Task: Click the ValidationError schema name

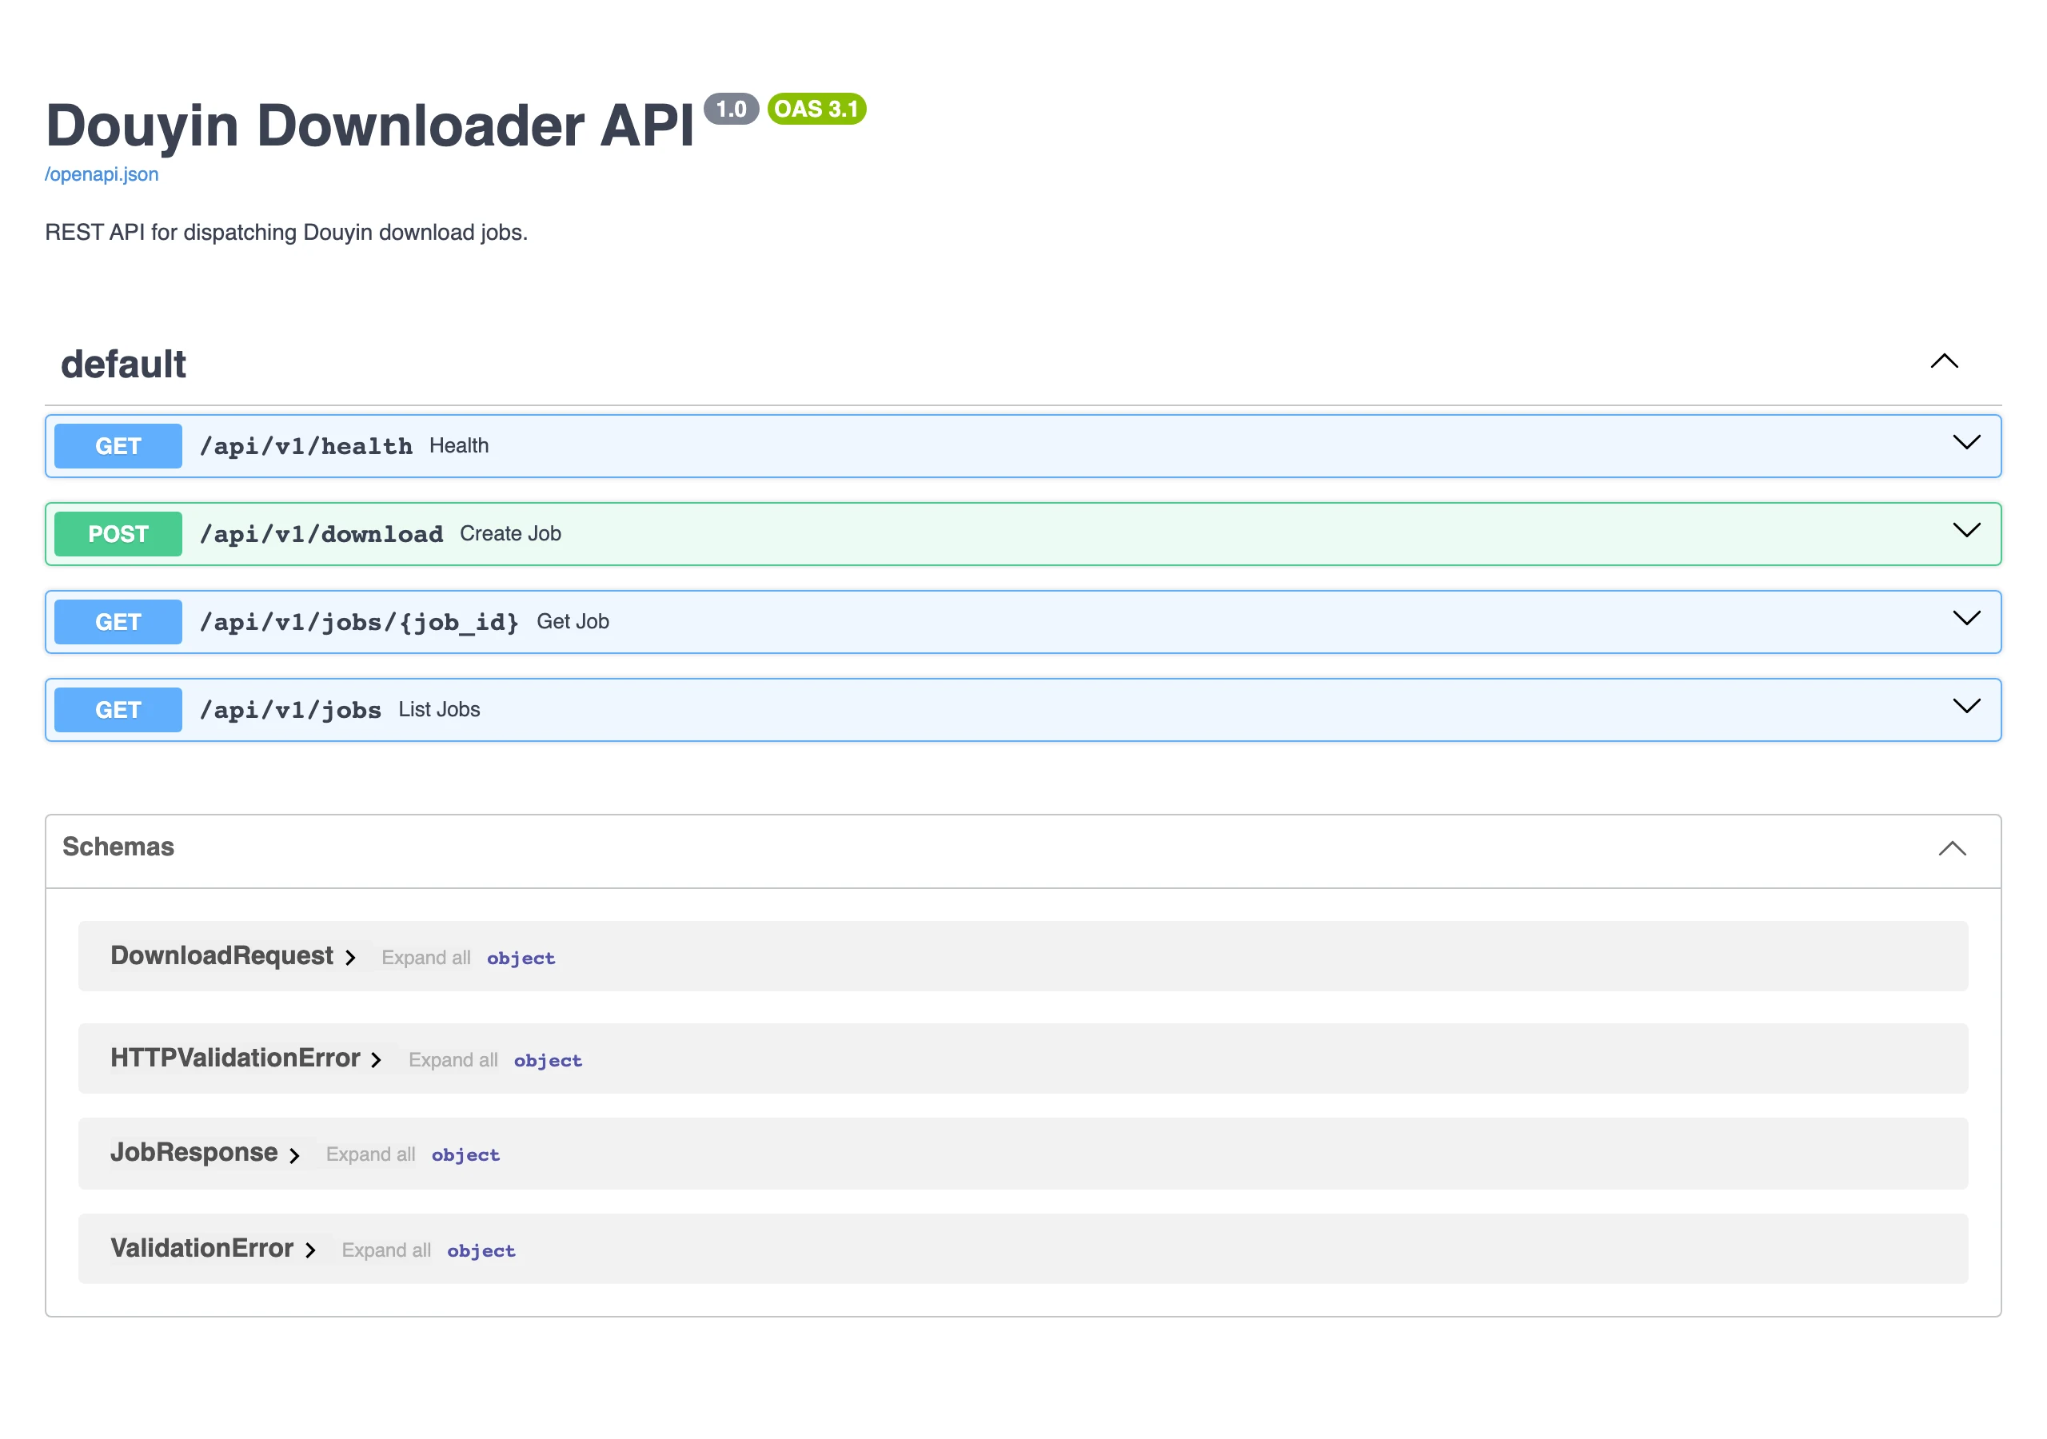Action: (202, 1248)
